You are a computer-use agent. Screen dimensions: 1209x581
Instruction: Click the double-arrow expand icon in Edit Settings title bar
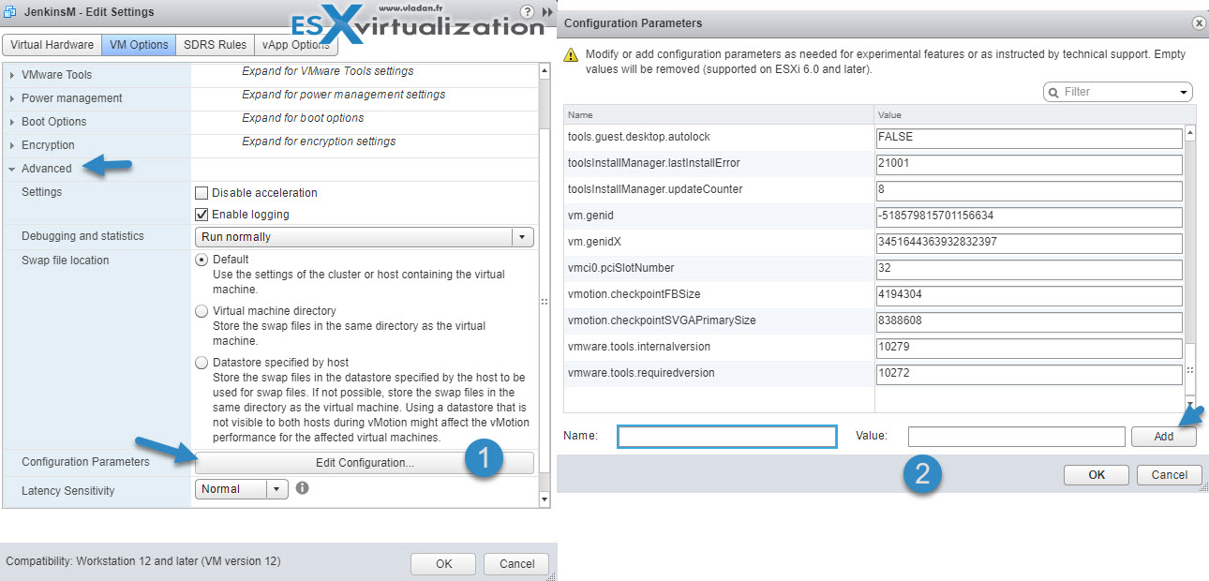[548, 12]
